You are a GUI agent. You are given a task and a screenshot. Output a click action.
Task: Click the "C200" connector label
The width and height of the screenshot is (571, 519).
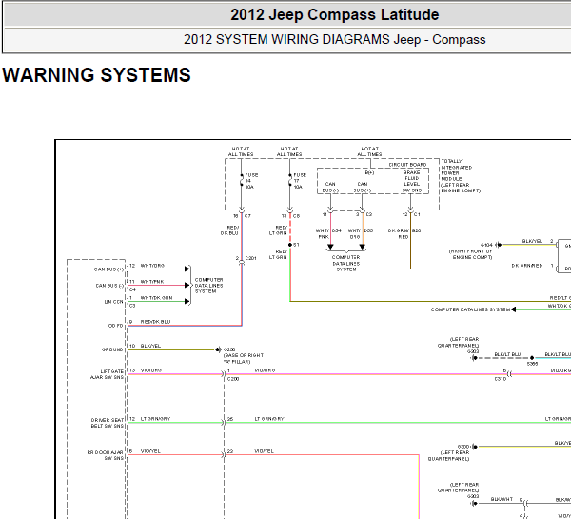[x=233, y=379]
